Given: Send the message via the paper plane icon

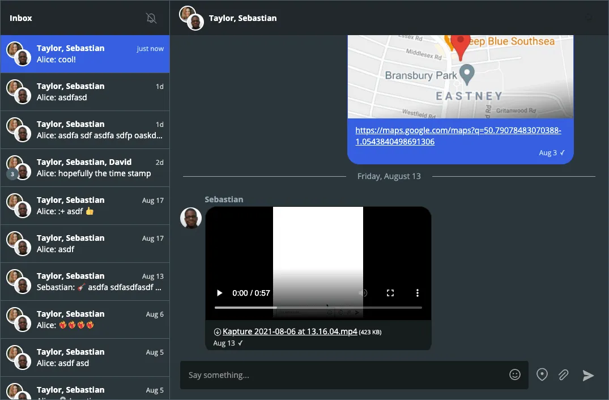Looking at the screenshot, I should 588,375.
